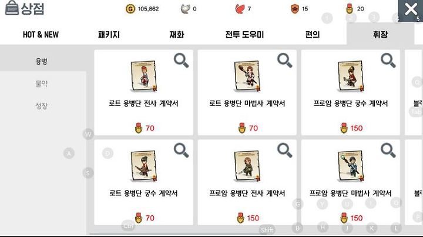
Task: View details of 프로암 용병단 궁수 계약서 magnifier
Action: pos(388,61)
